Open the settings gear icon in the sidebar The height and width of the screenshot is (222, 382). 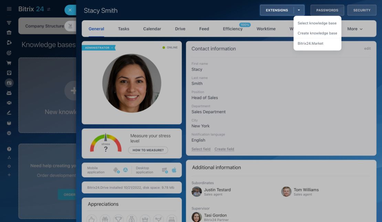[x=9, y=166]
